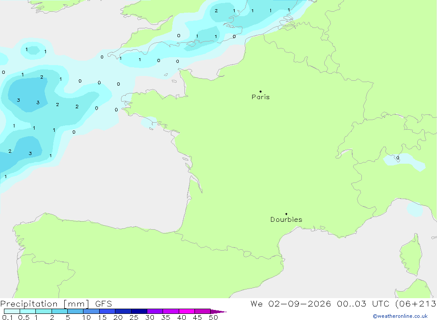Select the purple 30 mm legend swatch

coord(155,311)
